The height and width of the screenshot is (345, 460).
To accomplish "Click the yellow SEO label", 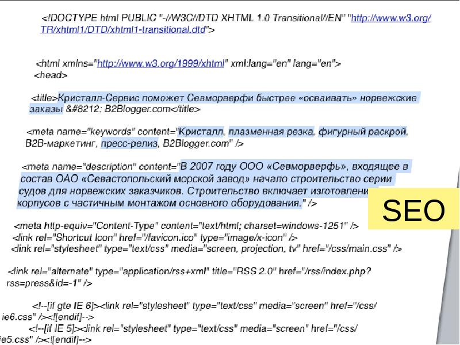I will tap(413, 212).
